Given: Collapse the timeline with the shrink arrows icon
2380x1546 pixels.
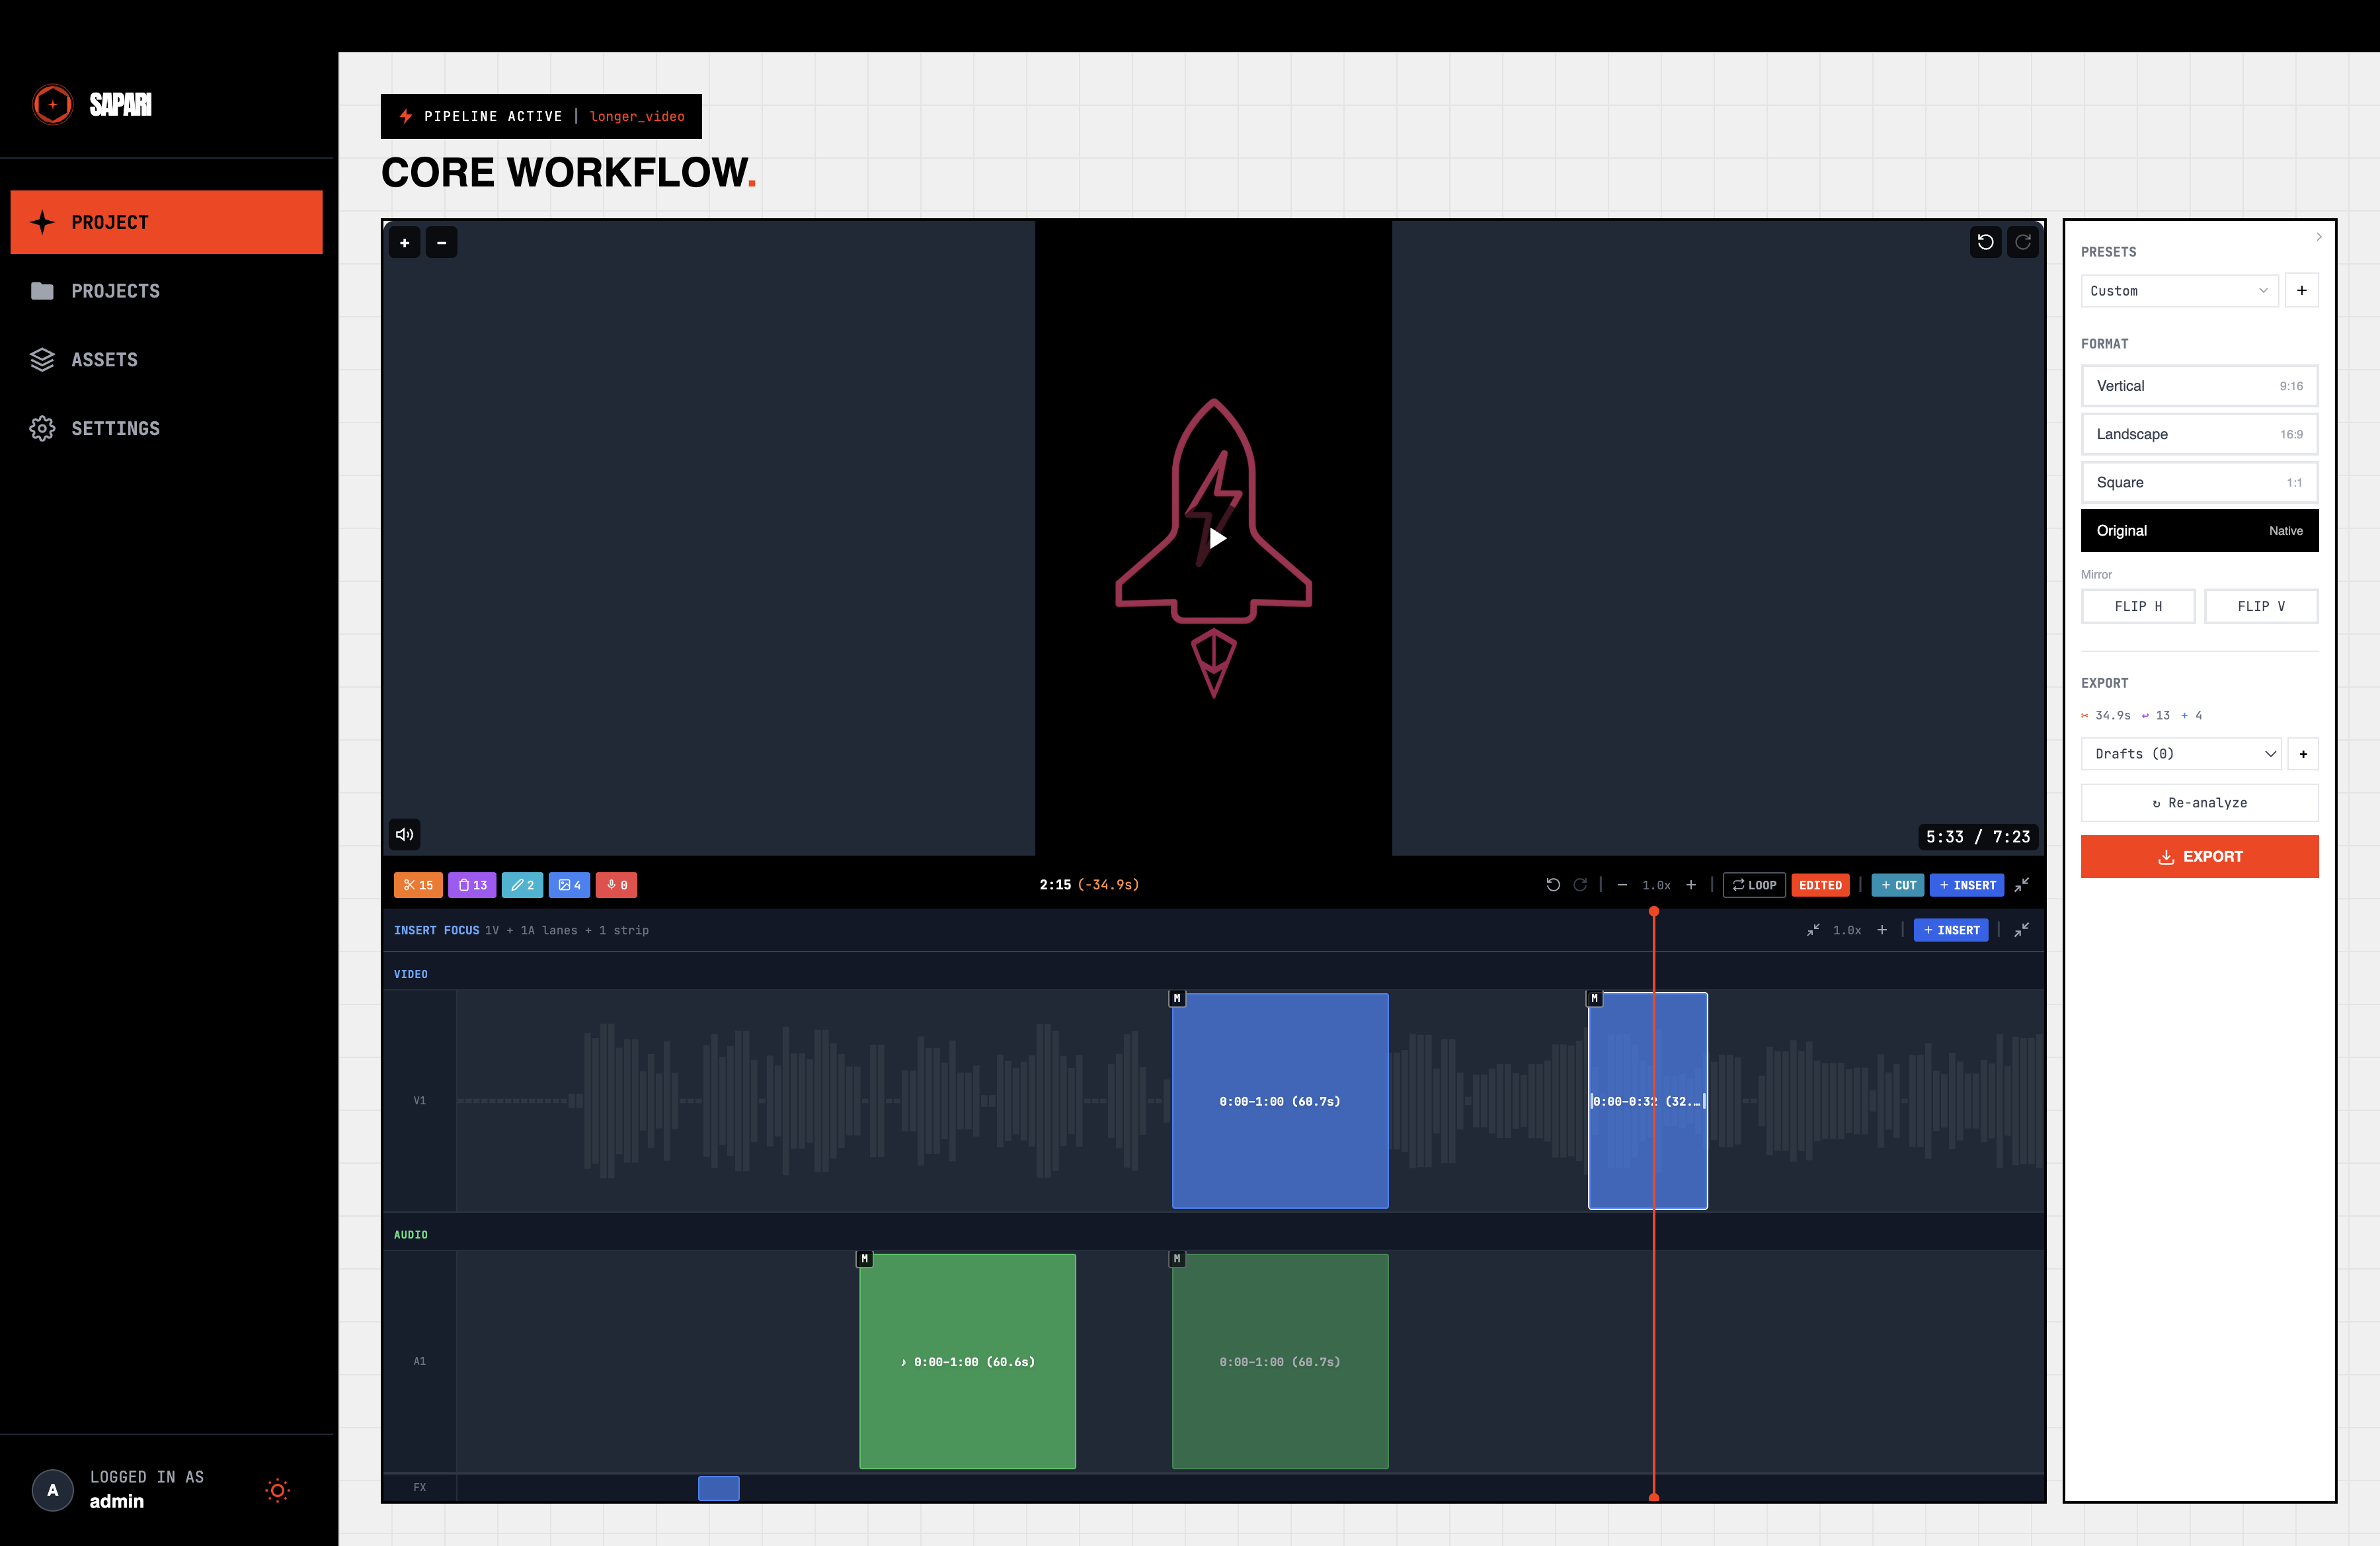Looking at the screenshot, I should pyautogui.click(x=2022, y=885).
